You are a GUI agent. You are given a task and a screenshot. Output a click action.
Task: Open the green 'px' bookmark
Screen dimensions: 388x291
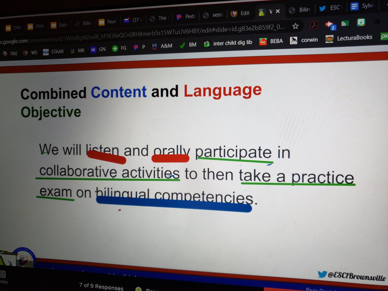[x=384, y=36]
